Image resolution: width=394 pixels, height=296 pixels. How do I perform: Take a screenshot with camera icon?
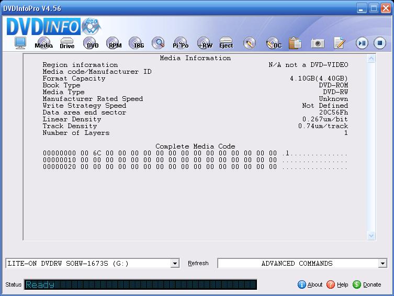tap(318, 43)
